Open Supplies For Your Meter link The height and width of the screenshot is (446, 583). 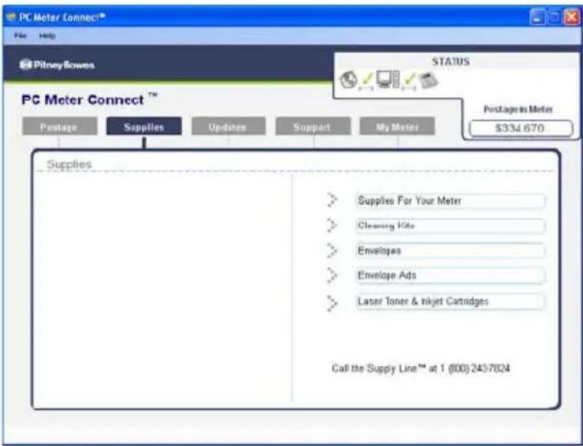point(451,201)
